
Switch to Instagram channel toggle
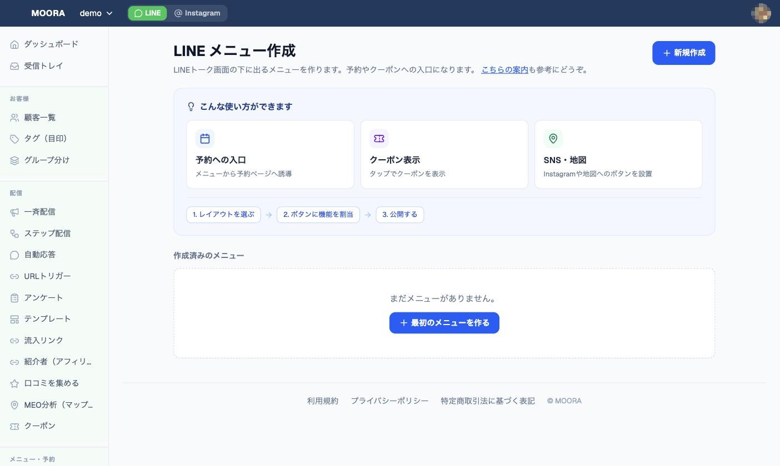coord(197,13)
